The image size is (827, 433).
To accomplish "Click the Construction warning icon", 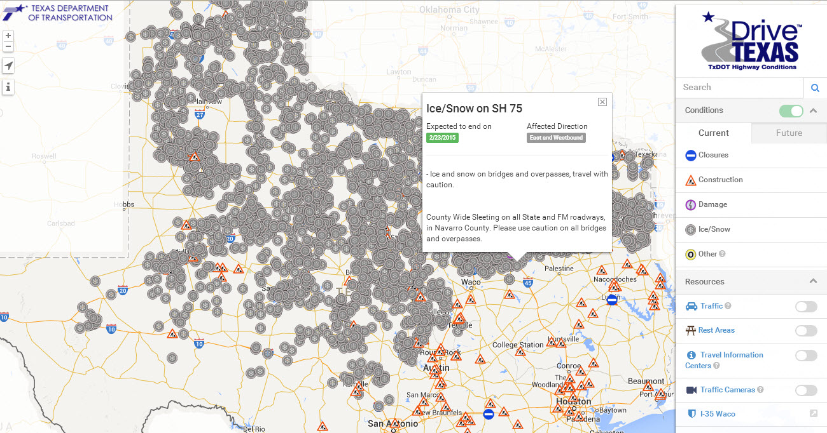I will tap(691, 180).
